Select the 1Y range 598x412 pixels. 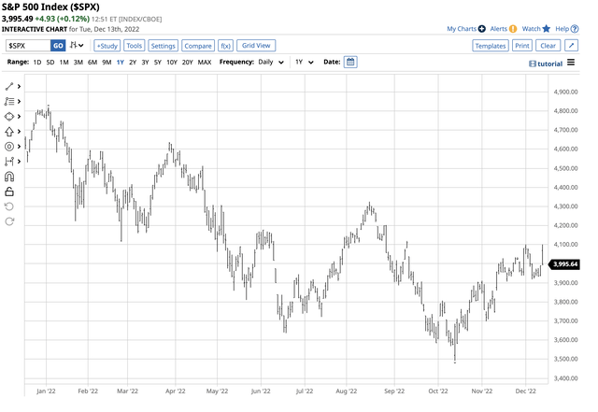coord(121,63)
